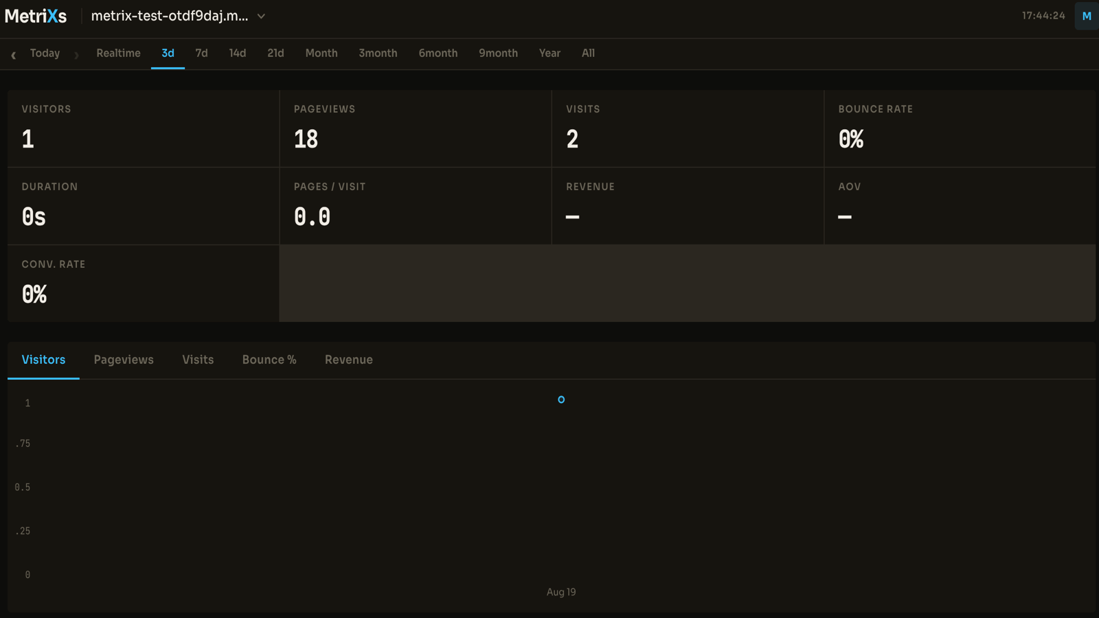Click the Bounce Rate stat card

960,128
